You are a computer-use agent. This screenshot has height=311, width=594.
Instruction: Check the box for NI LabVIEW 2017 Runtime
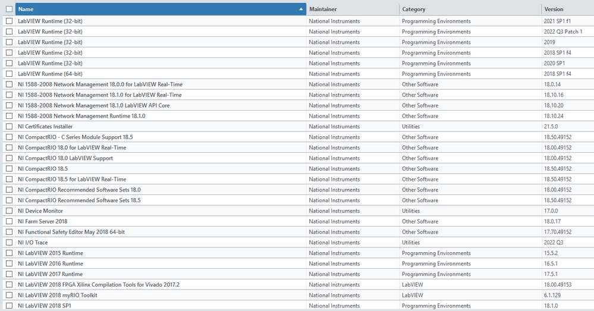click(x=9, y=274)
